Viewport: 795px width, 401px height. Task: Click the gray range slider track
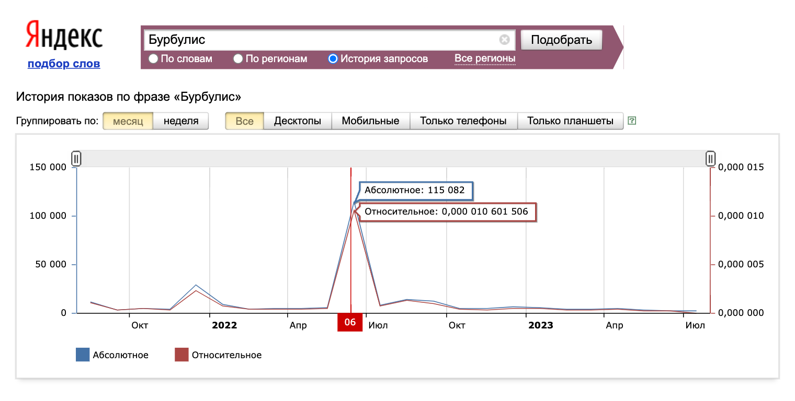(x=393, y=158)
